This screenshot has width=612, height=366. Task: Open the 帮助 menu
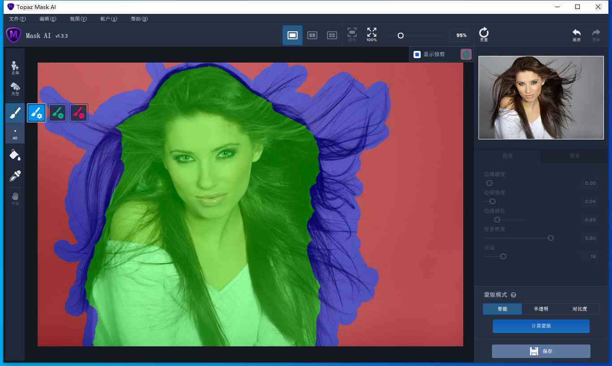tap(139, 19)
